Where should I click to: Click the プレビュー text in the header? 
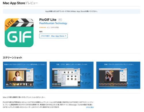[31, 3]
